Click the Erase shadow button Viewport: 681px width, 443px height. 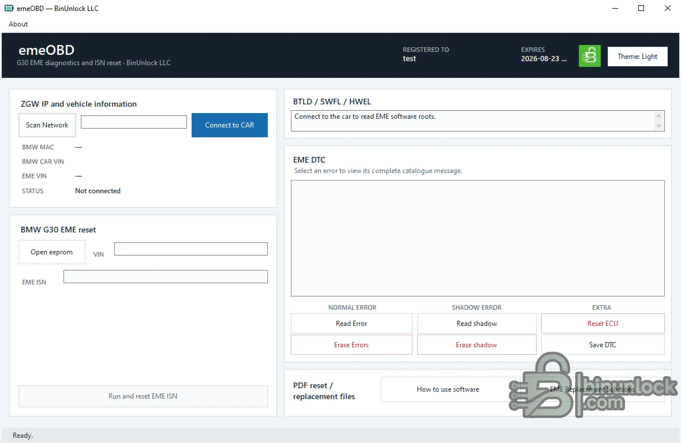[x=477, y=345]
